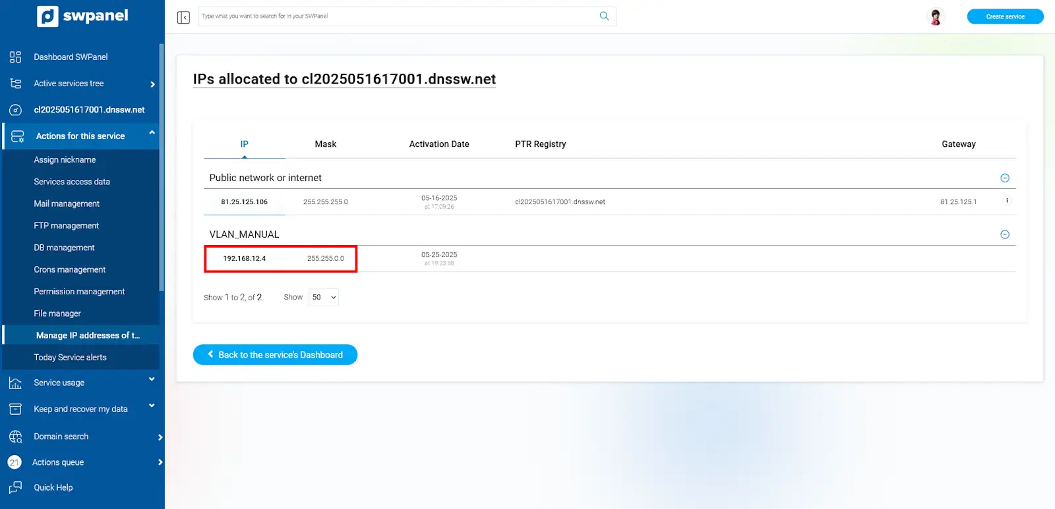The width and height of the screenshot is (1055, 509).
Task: Sort the table by IP column
Action: click(x=244, y=144)
